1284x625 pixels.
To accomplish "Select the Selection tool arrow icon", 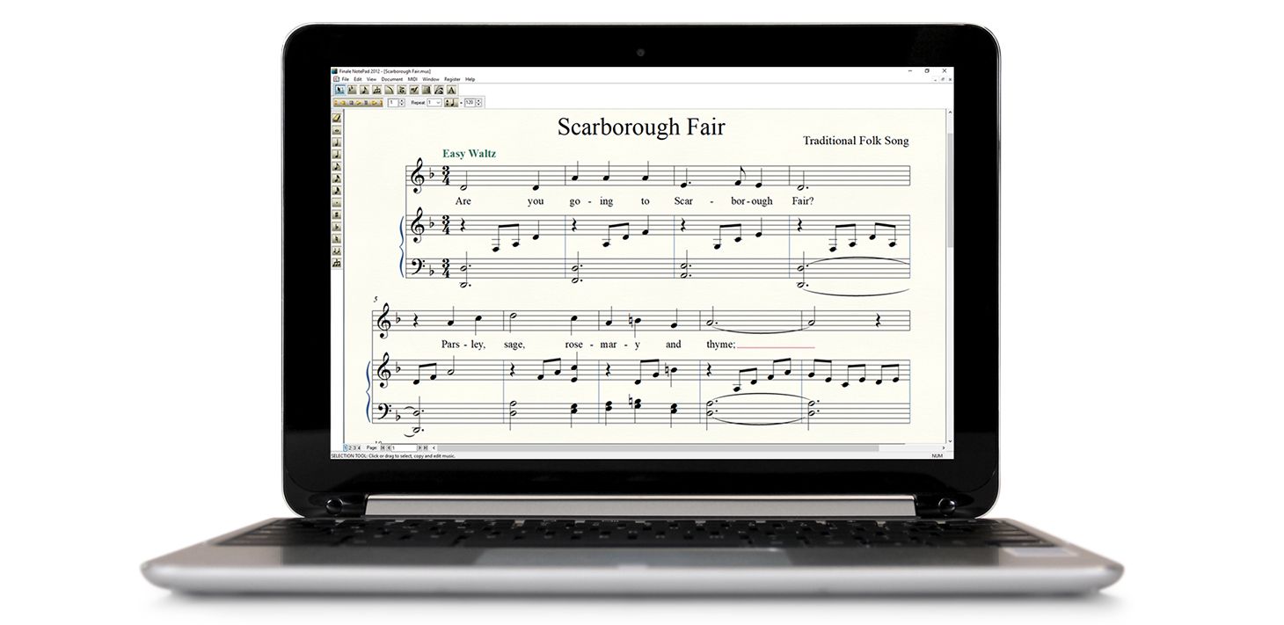I will point(340,90).
